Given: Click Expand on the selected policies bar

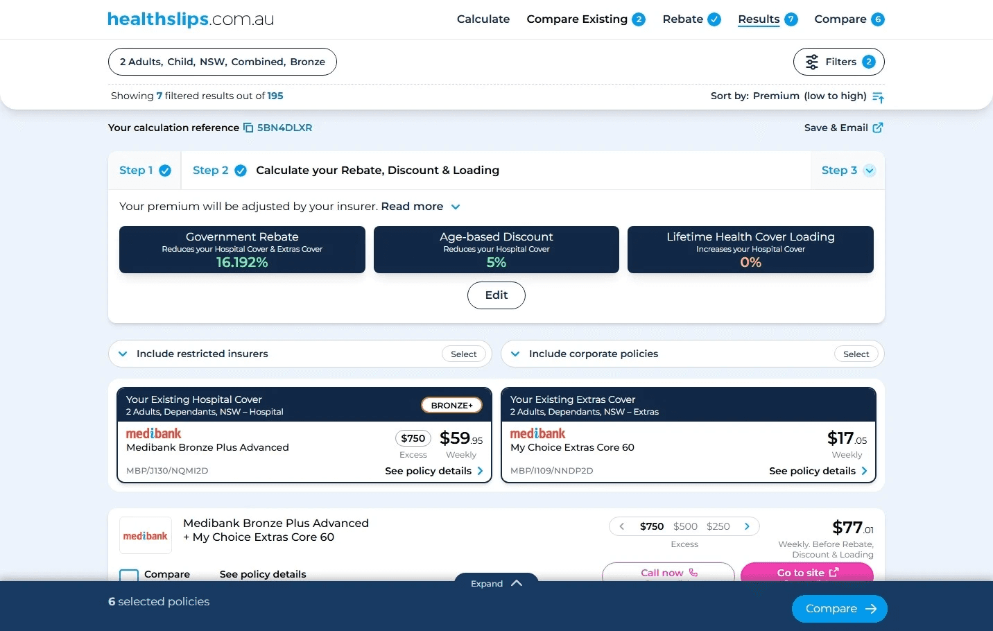Looking at the screenshot, I should (497, 583).
